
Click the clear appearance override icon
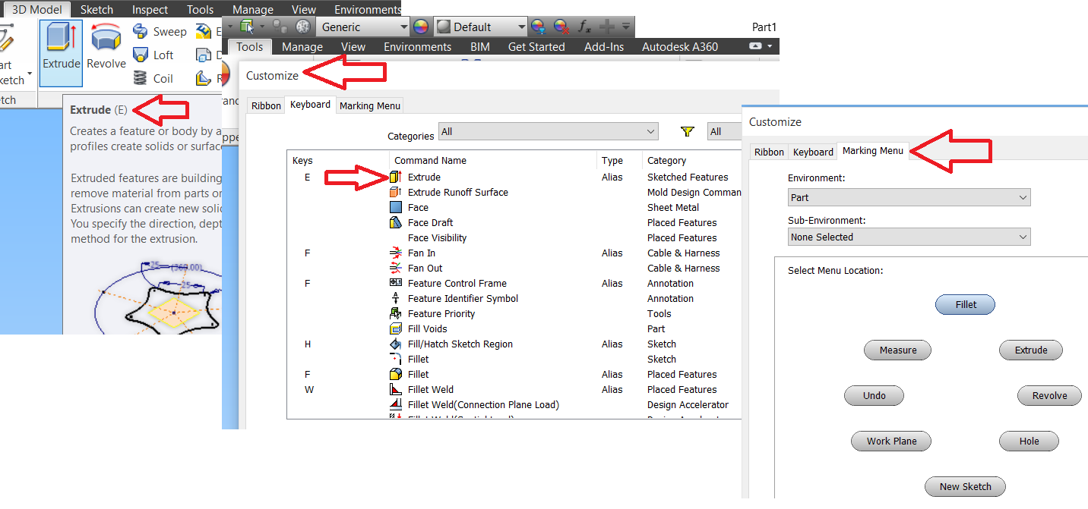[561, 27]
